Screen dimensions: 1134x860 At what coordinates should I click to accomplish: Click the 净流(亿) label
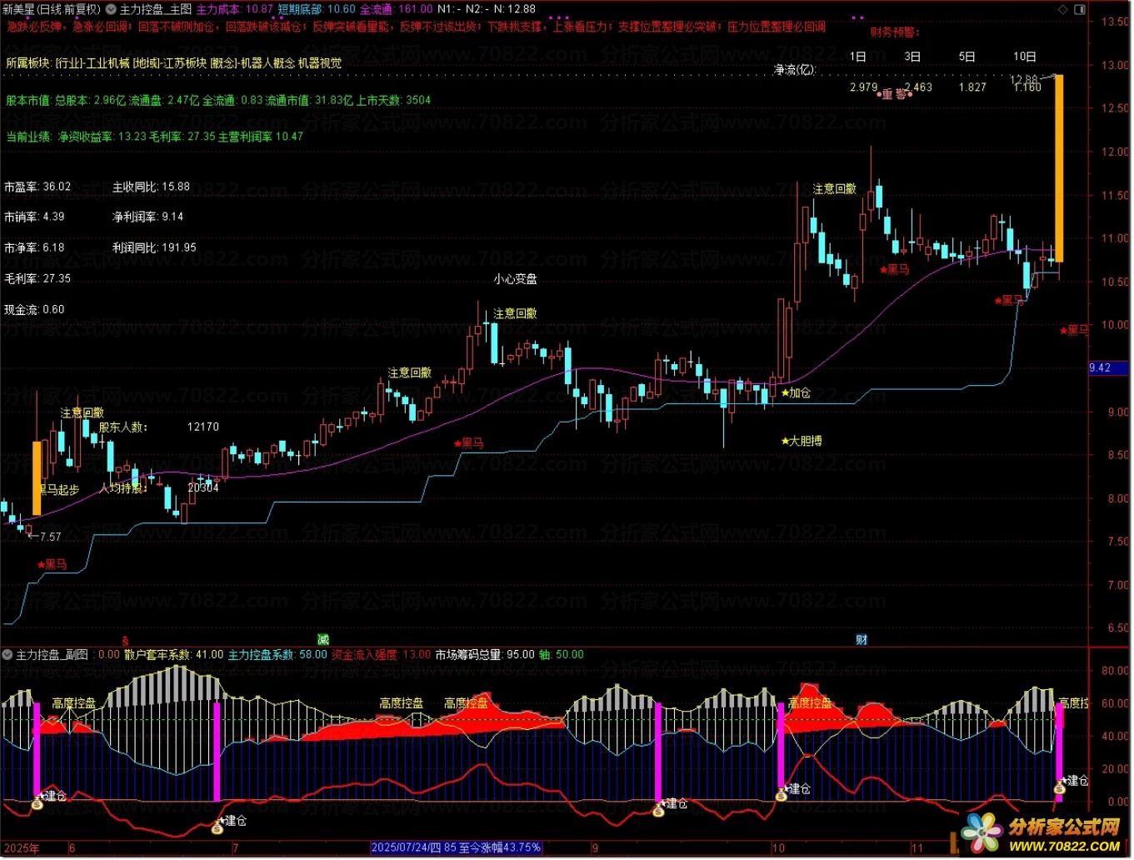coord(794,70)
